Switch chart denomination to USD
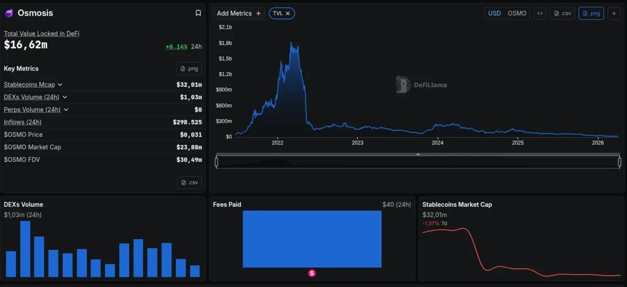This screenshot has height=287, width=627. (x=494, y=13)
